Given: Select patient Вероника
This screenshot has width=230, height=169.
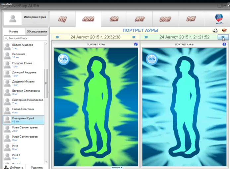Looking at the screenshot, I should 24,56.
